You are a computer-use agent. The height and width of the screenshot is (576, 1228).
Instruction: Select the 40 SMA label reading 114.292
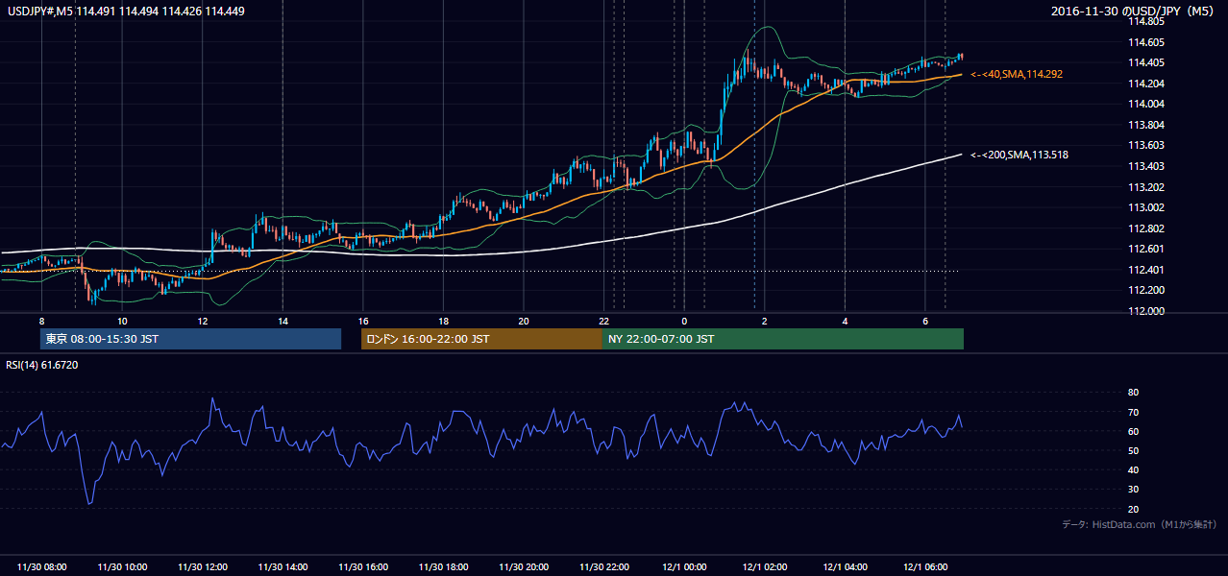pyautogui.click(x=1017, y=74)
